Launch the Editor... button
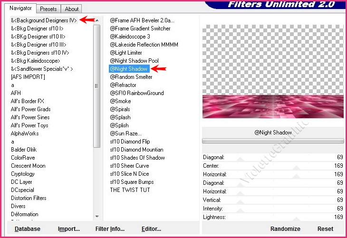 pos(151,228)
